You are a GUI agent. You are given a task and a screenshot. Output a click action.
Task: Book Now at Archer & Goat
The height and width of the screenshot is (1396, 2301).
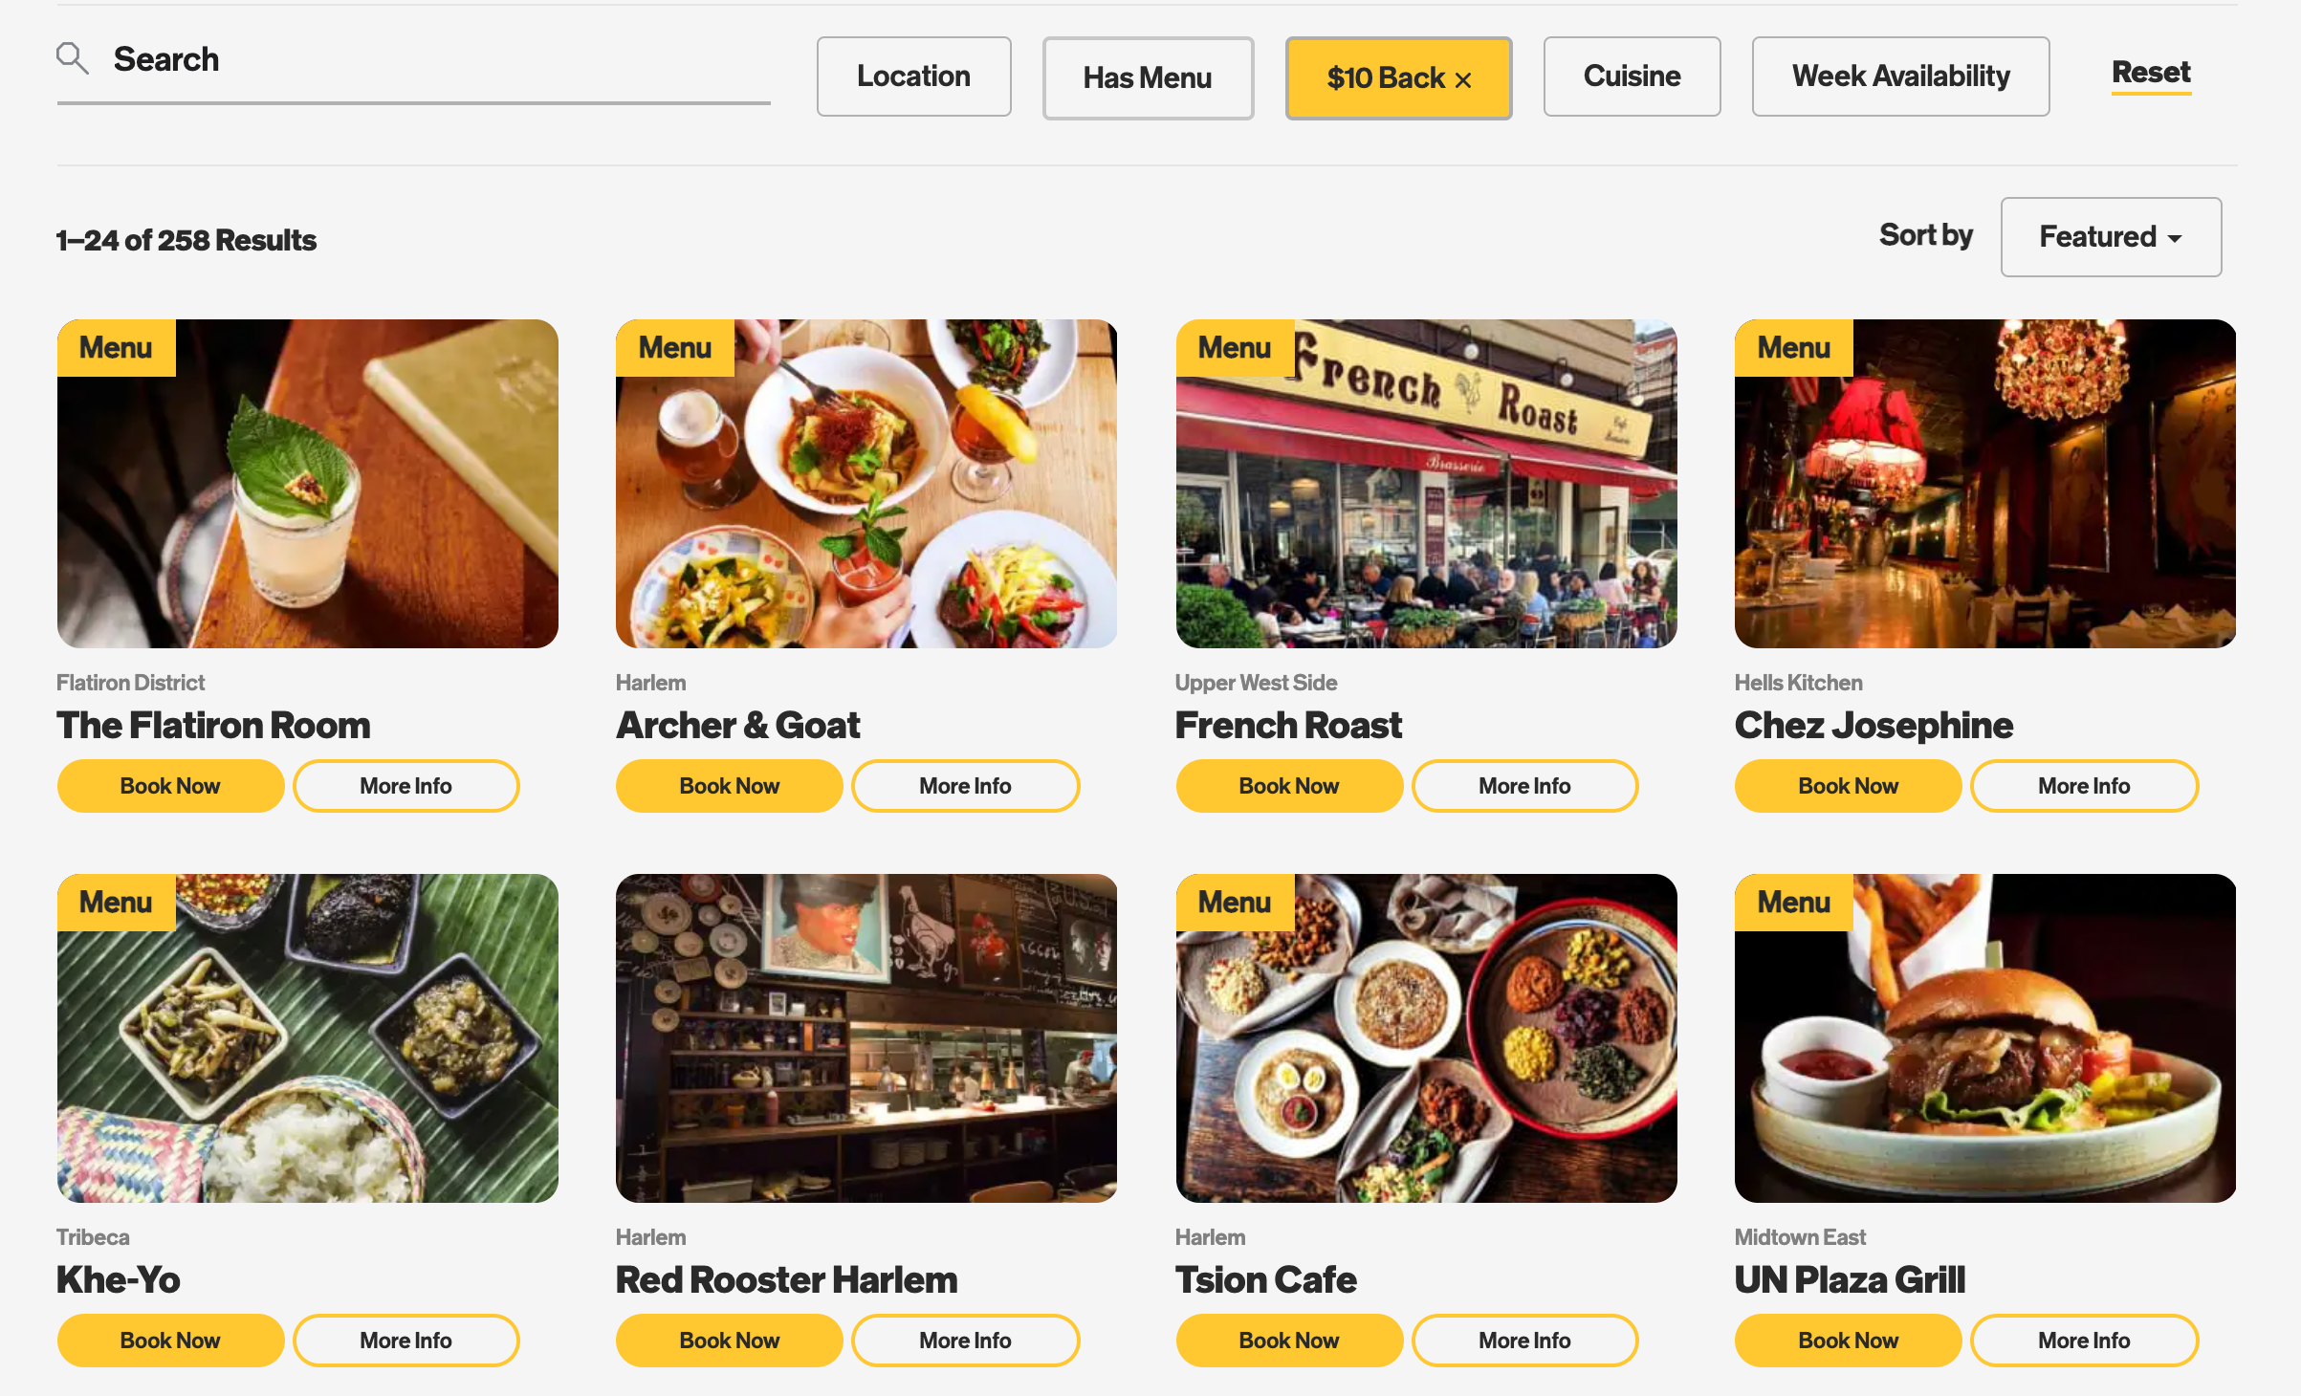[729, 786]
